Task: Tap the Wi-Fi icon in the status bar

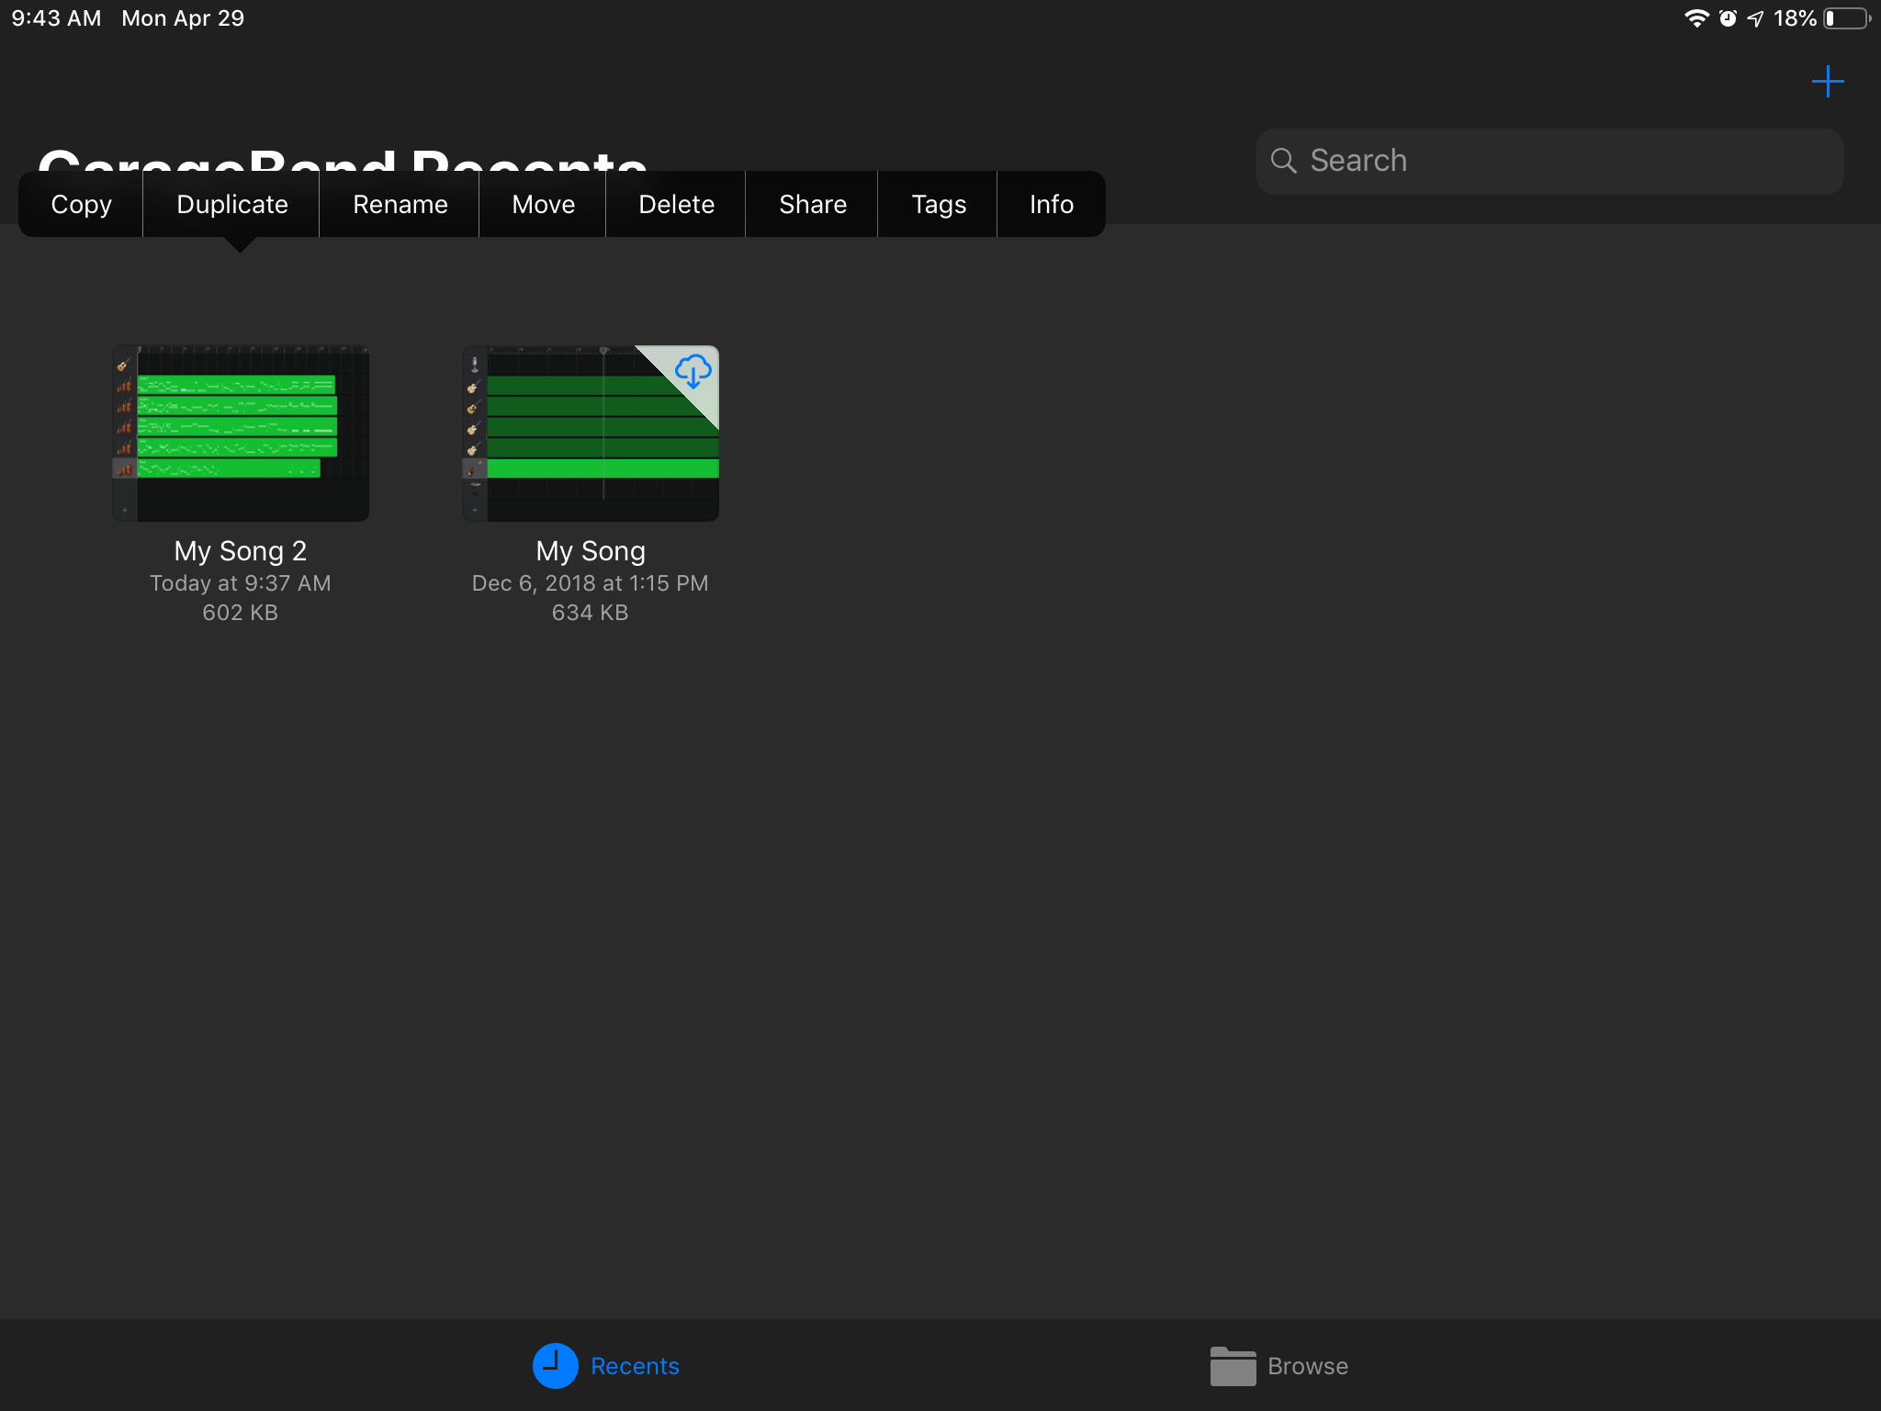Action: [x=1695, y=18]
